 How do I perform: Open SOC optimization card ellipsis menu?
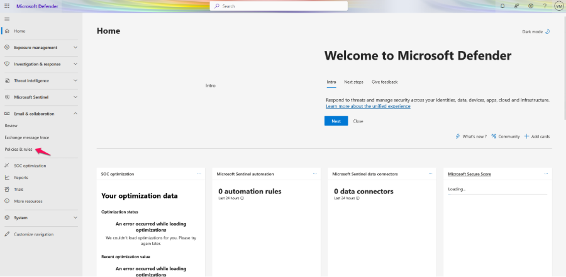pos(199,173)
